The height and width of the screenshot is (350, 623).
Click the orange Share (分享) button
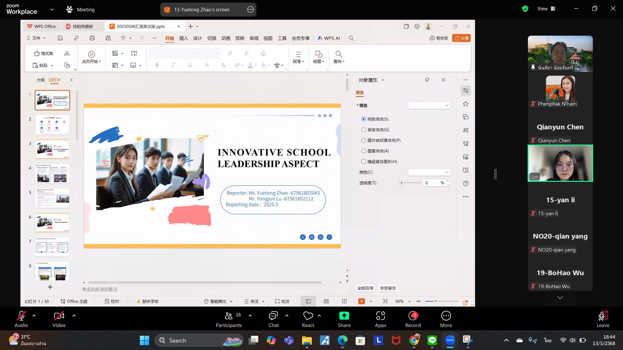461,38
